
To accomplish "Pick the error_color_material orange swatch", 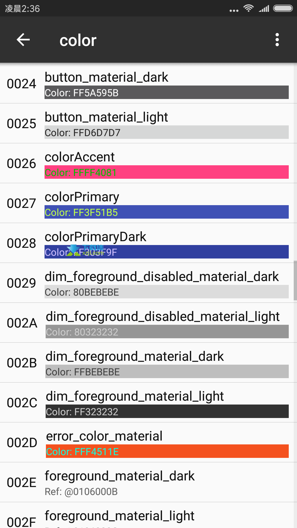I will 167,451.
